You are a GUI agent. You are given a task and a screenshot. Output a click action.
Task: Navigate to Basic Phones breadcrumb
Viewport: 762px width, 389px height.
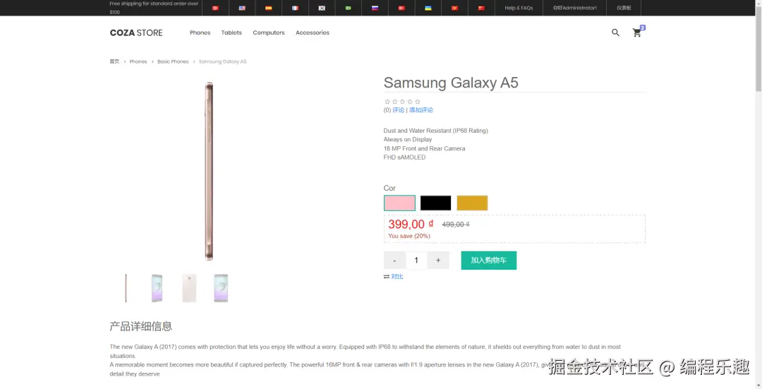[173, 61]
